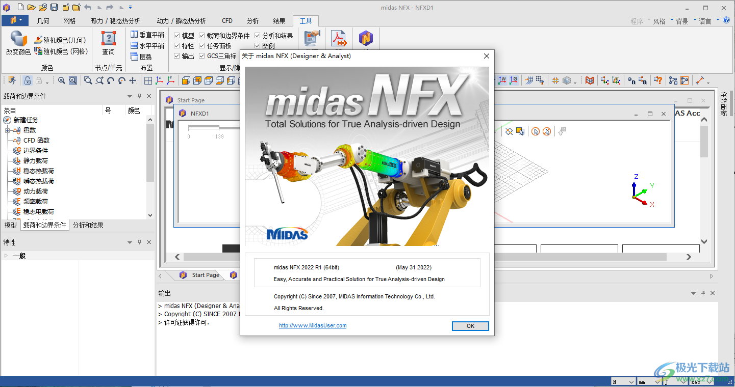735x387 pixels.
Task: Toggle the GCS三角标 checkbox
Action: pyautogui.click(x=202, y=56)
